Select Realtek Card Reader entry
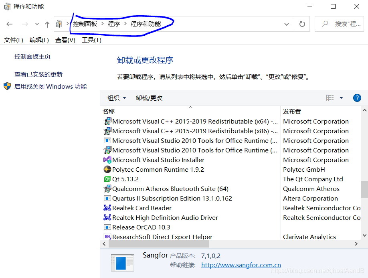The image size is (368, 278). (142, 208)
